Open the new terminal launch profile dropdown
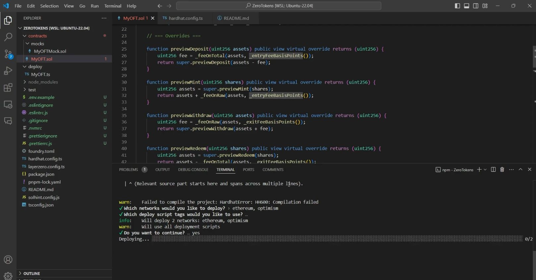 tap(485, 170)
